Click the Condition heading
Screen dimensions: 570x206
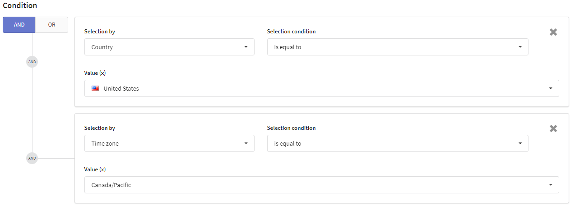[20, 6]
